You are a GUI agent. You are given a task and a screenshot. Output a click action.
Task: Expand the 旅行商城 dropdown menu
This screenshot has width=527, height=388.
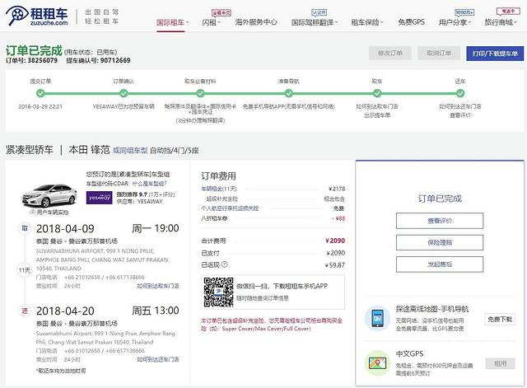point(503,22)
